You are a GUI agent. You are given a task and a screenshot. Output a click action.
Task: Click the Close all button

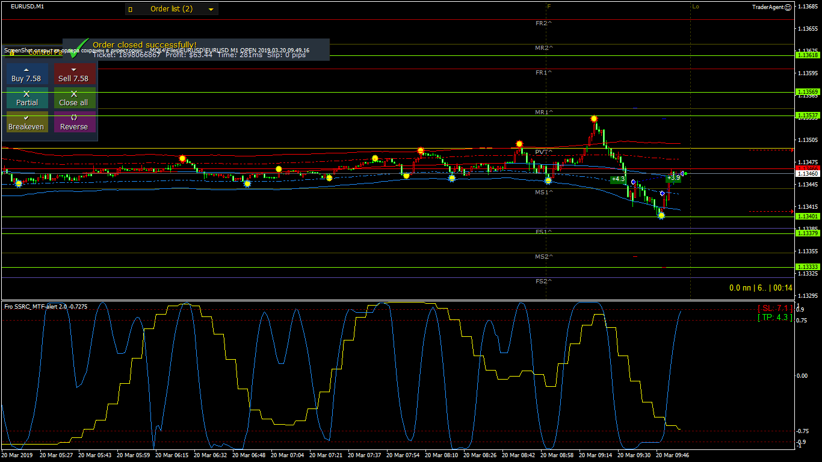pos(74,98)
